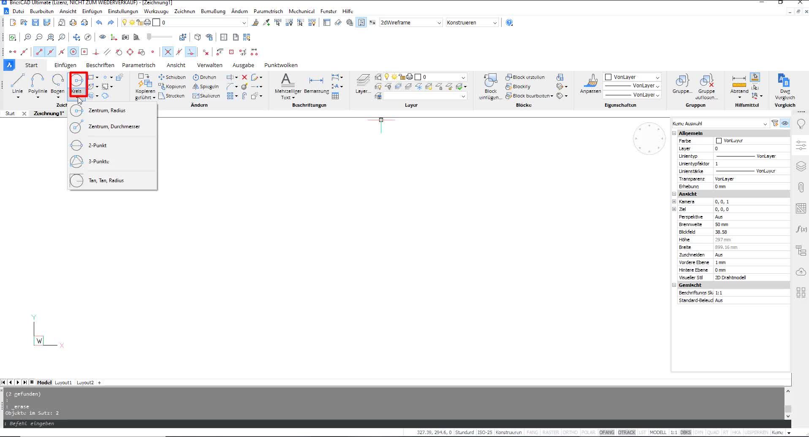This screenshot has height=437, width=809.
Task: Open the layers stack panel icon on right
Action: click(801, 166)
